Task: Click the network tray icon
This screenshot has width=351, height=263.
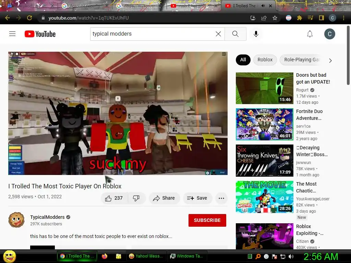Action: (283, 256)
